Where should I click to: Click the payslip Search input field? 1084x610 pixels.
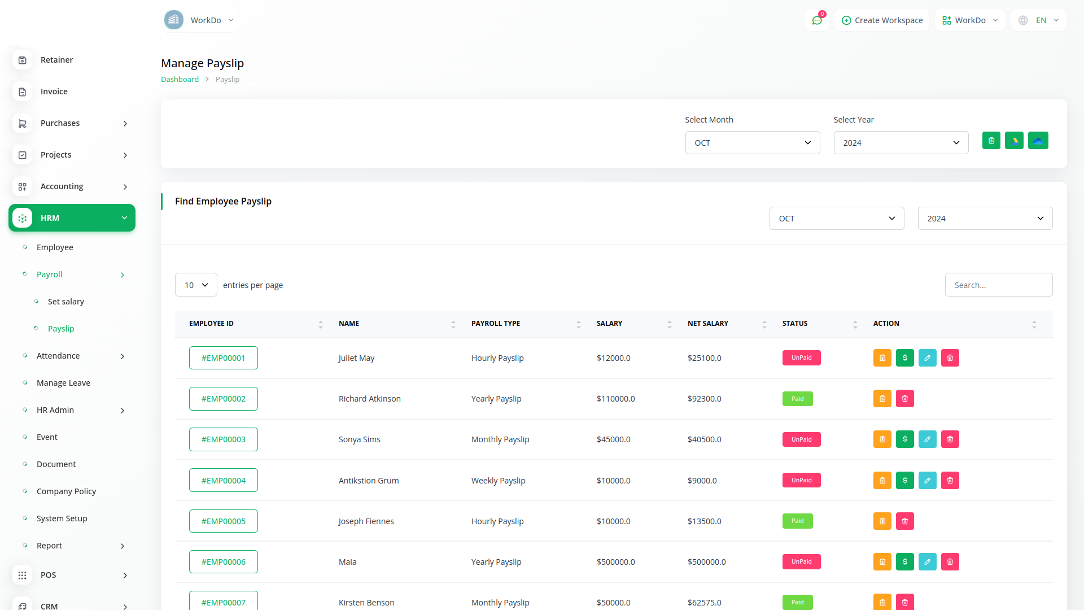[x=998, y=285]
